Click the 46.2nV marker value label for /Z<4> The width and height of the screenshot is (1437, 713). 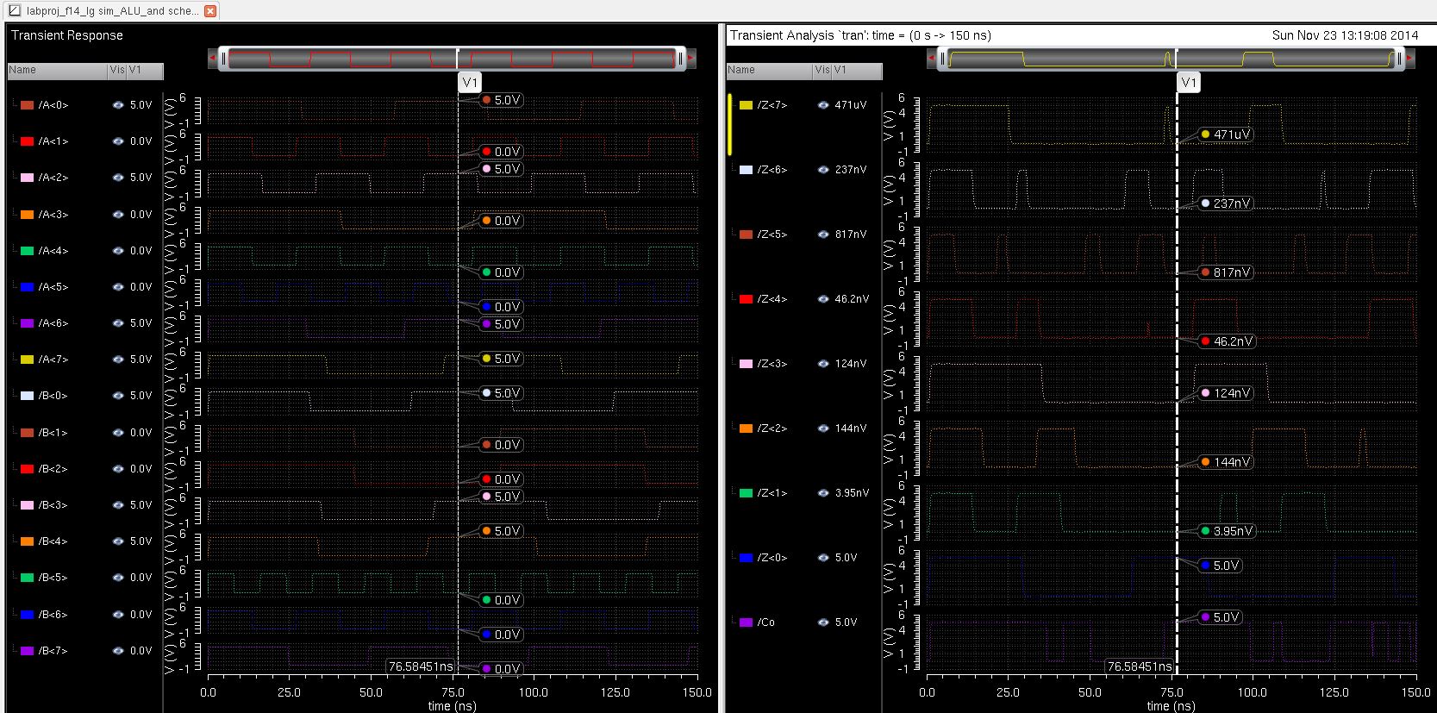[x=1227, y=341]
